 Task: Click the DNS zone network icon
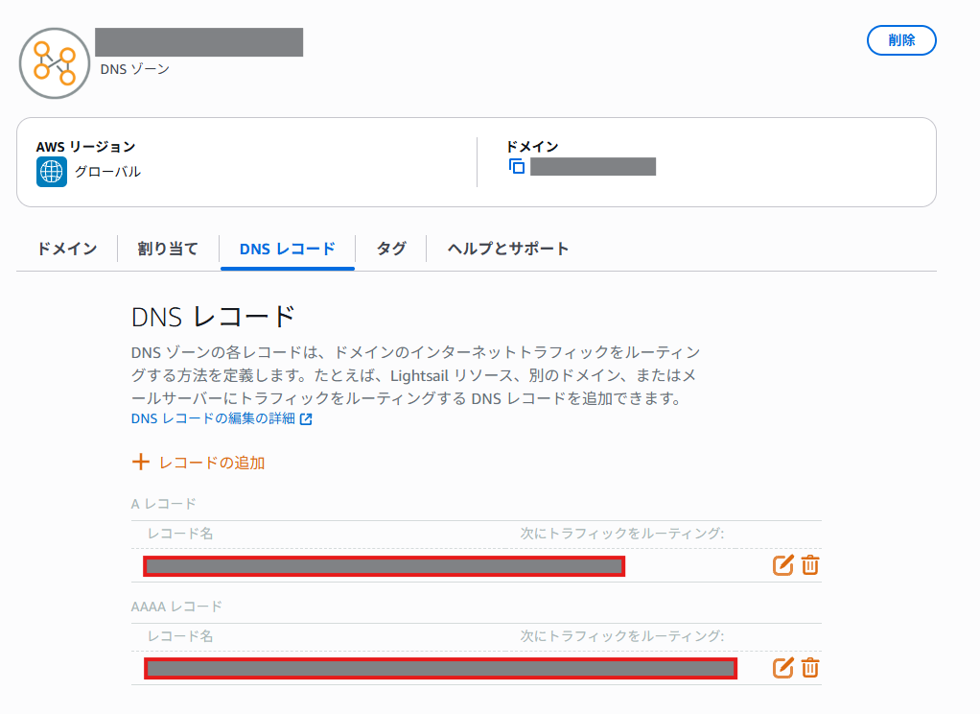tap(55, 63)
